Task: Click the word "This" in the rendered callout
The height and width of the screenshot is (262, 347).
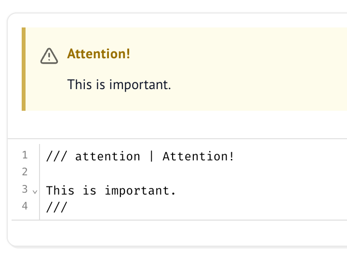Action: coord(79,84)
